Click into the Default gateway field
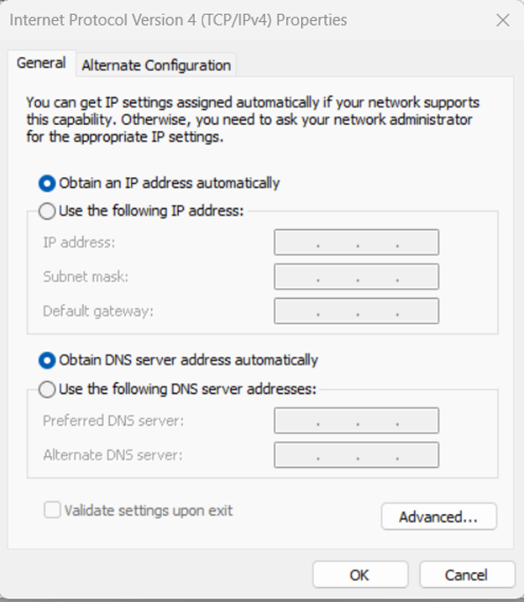525x602 pixels. 356,311
